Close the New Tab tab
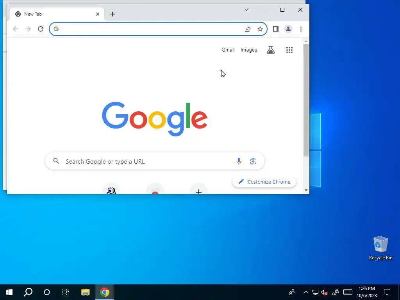The width and height of the screenshot is (400, 300). (97, 14)
